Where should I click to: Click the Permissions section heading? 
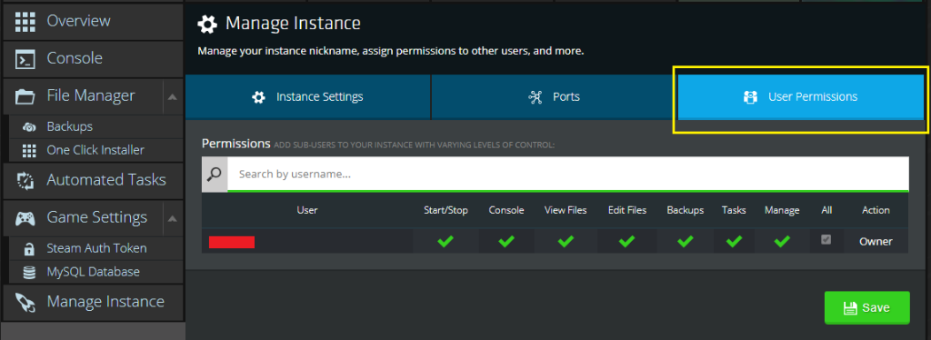(x=235, y=144)
